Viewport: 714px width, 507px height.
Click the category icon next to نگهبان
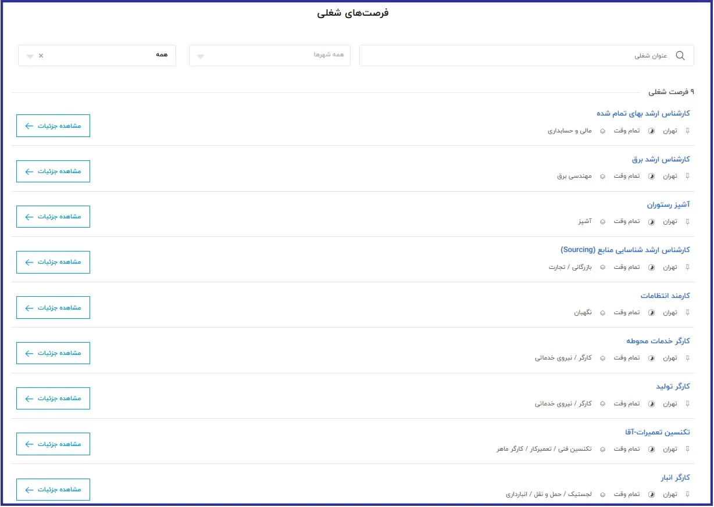pyautogui.click(x=603, y=313)
